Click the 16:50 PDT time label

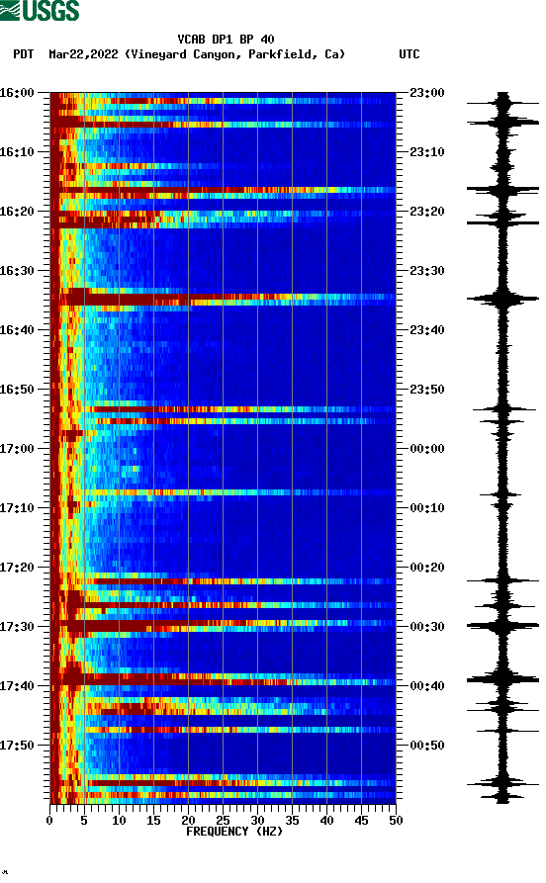click(17, 390)
